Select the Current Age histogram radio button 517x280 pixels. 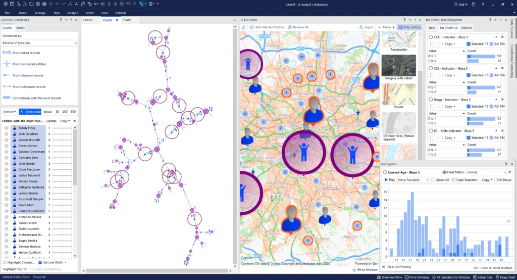tap(385, 172)
